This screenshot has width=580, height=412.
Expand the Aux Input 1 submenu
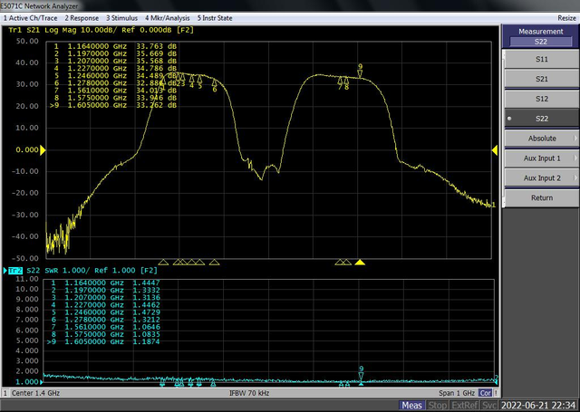point(542,158)
